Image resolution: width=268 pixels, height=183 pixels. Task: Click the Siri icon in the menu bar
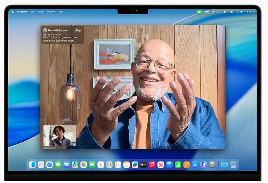[231, 12]
